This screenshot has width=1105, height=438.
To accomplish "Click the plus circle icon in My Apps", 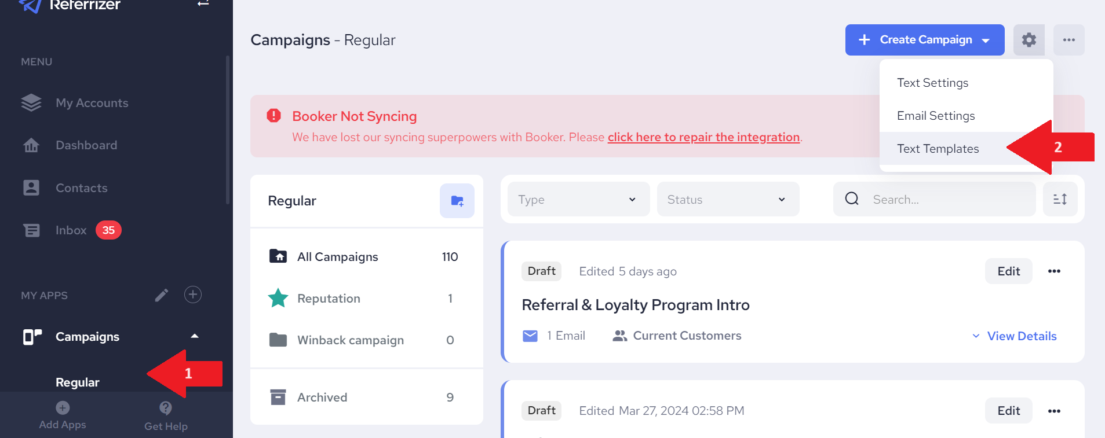I will coord(193,295).
